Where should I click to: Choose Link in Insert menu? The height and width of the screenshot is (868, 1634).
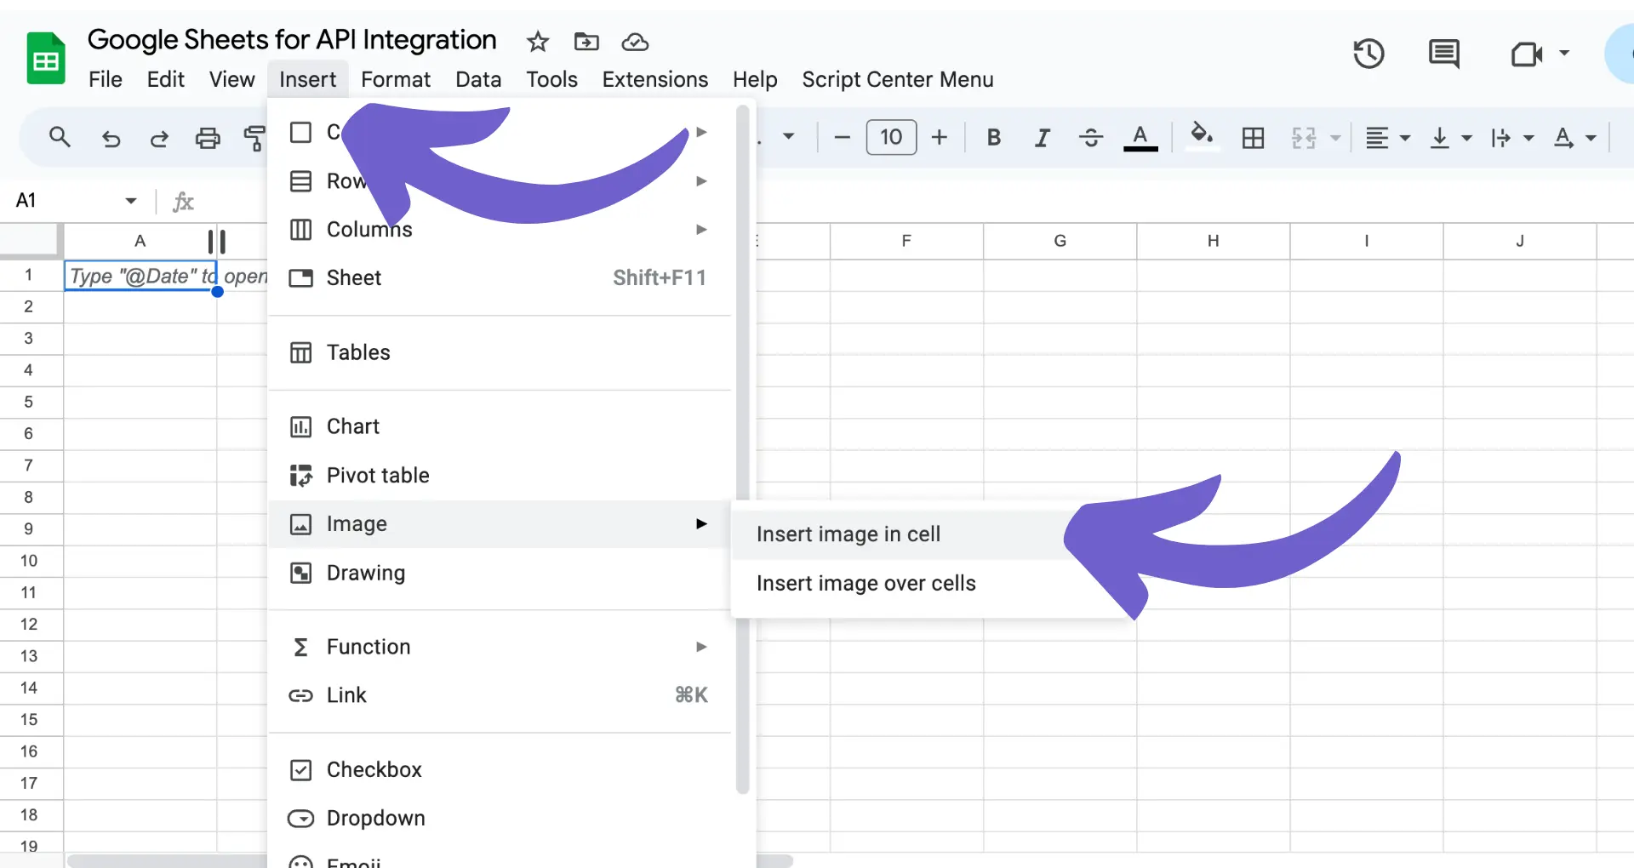pyautogui.click(x=500, y=695)
